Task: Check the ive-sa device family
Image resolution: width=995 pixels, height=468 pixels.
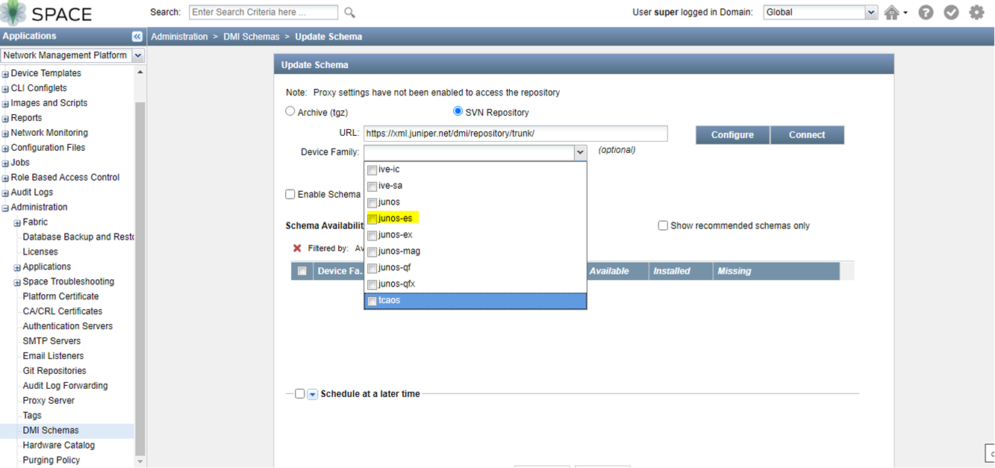Action: click(x=372, y=187)
